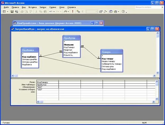This screenshot has width=165, height=125.
Task: Open the Окно menu
Action: (62, 7)
